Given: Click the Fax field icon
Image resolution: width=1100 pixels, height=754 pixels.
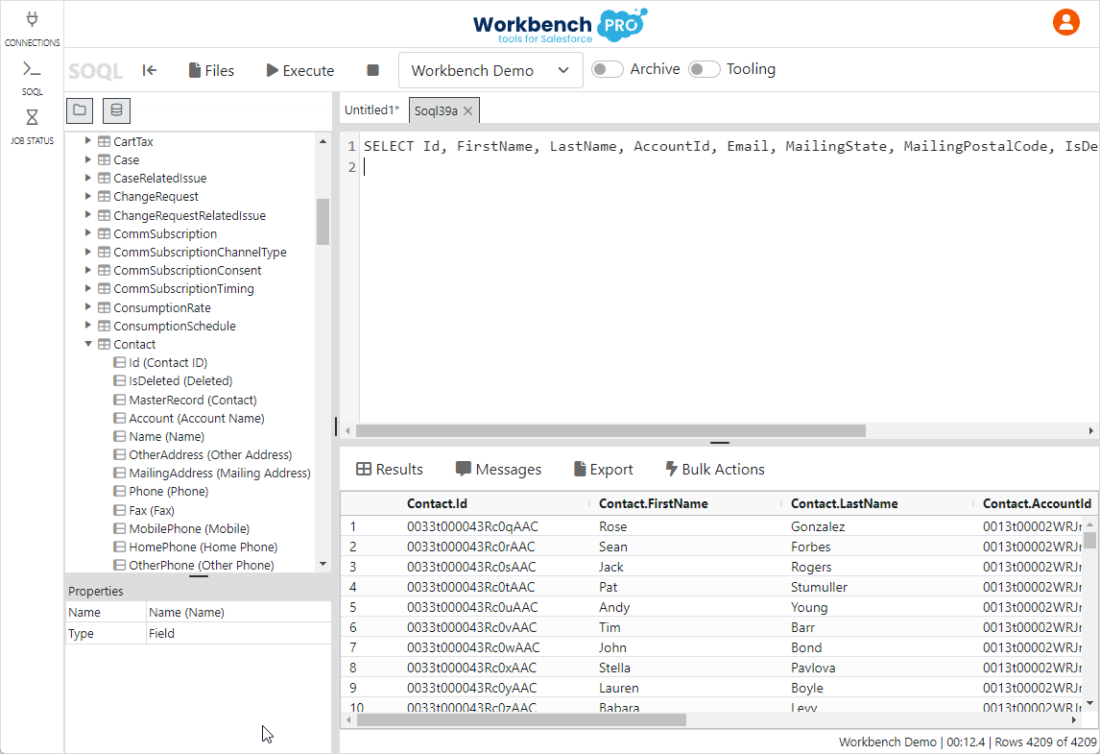Looking at the screenshot, I should [119, 510].
